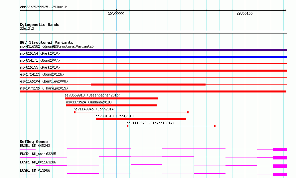Open the nsv834171 (Wong2007) label
This screenshot has height=178, width=296.
pos(40,60)
